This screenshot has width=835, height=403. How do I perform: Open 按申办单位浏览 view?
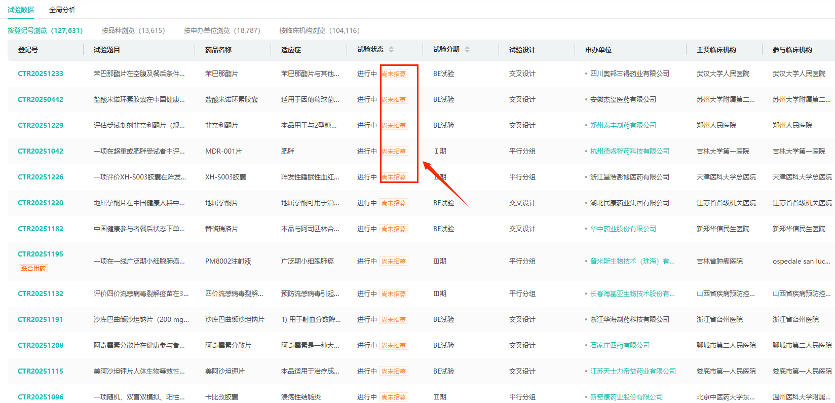pyautogui.click(x=221, y=30)
